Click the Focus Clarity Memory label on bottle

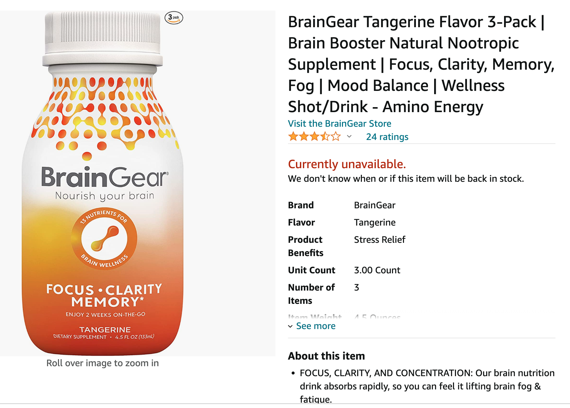104,295
